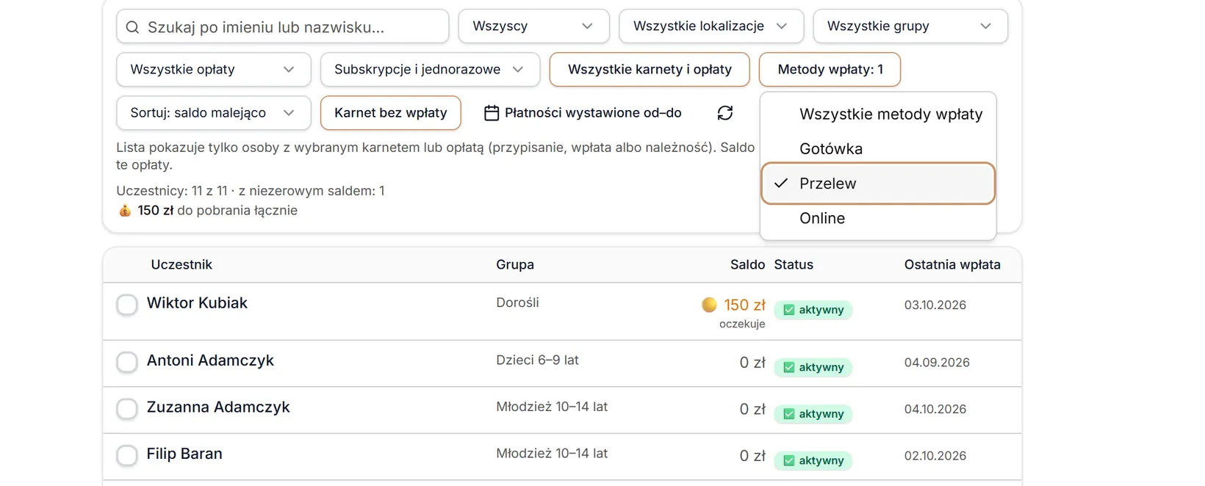Click the Grupa column header
The height and width of the screenshot is (486, 1205).
pos(515,265)
